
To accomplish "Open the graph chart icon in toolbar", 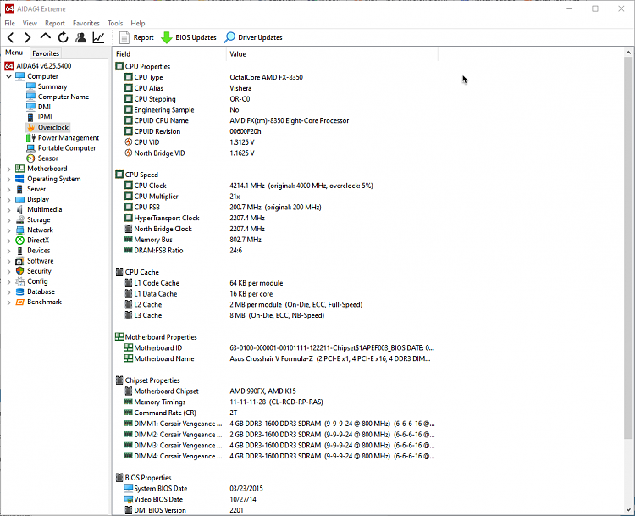I will pyautogui.click(x=99, y=37).
